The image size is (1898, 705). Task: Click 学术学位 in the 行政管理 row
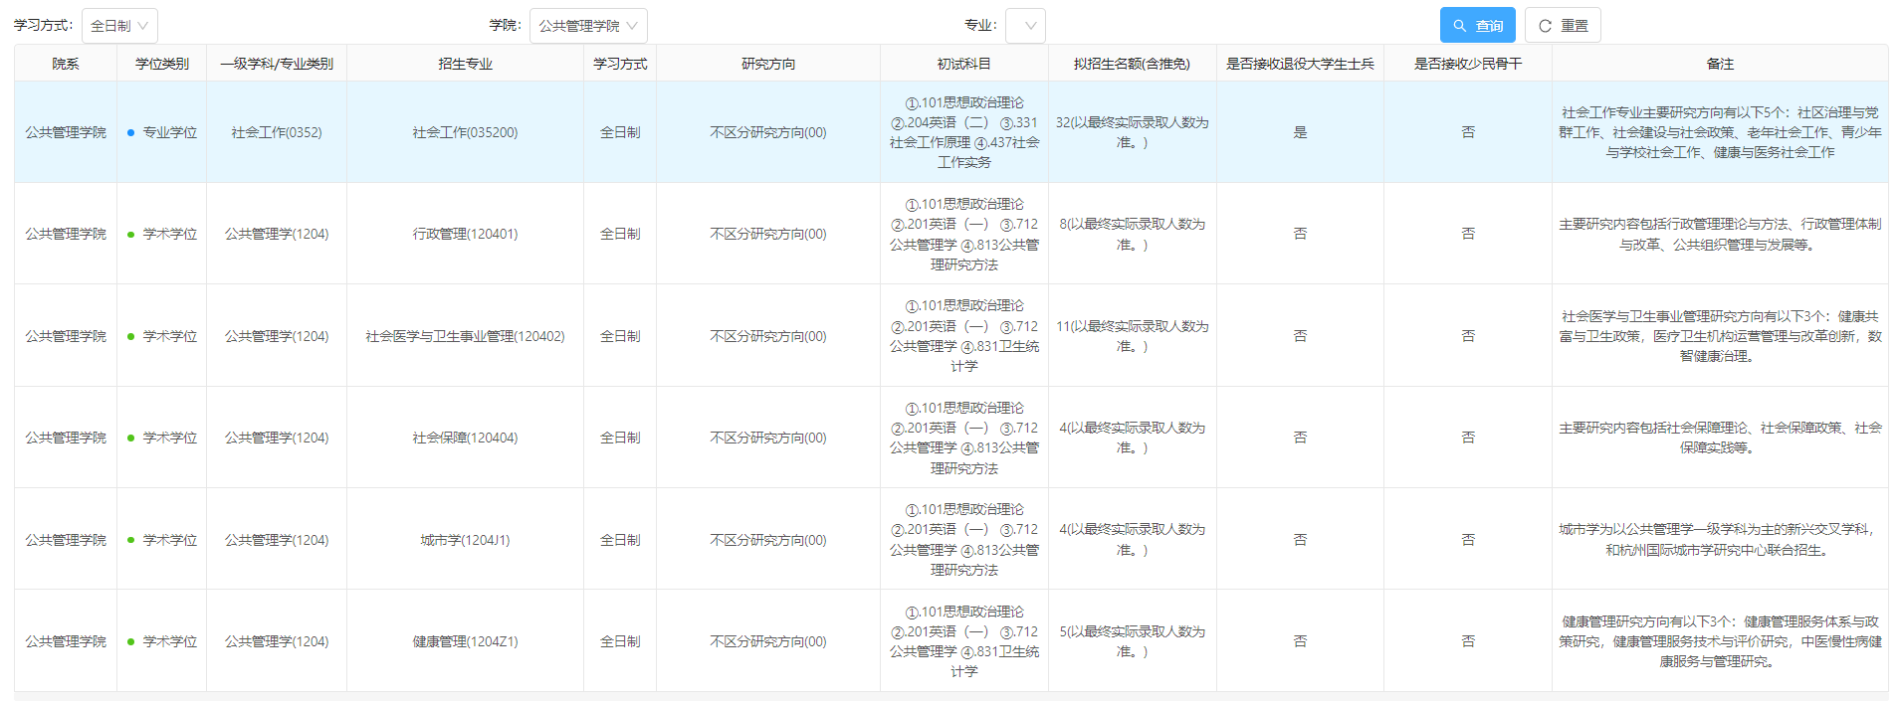(170, 234)
